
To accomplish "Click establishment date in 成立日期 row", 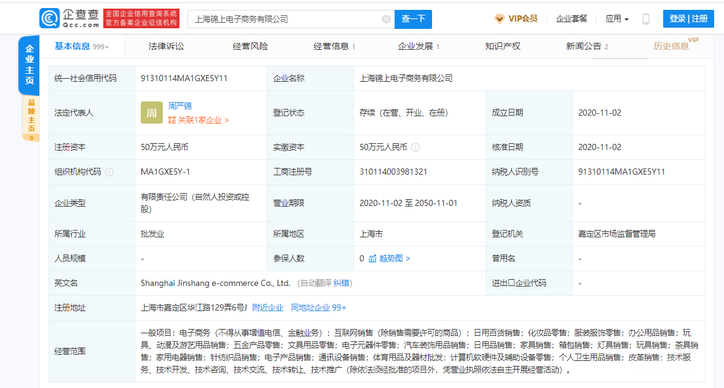I will coord(600,113).
